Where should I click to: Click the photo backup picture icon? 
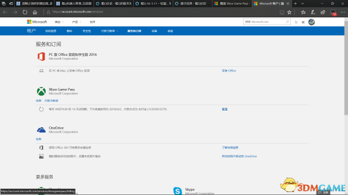pyautogui.click(x=41, y=157)
